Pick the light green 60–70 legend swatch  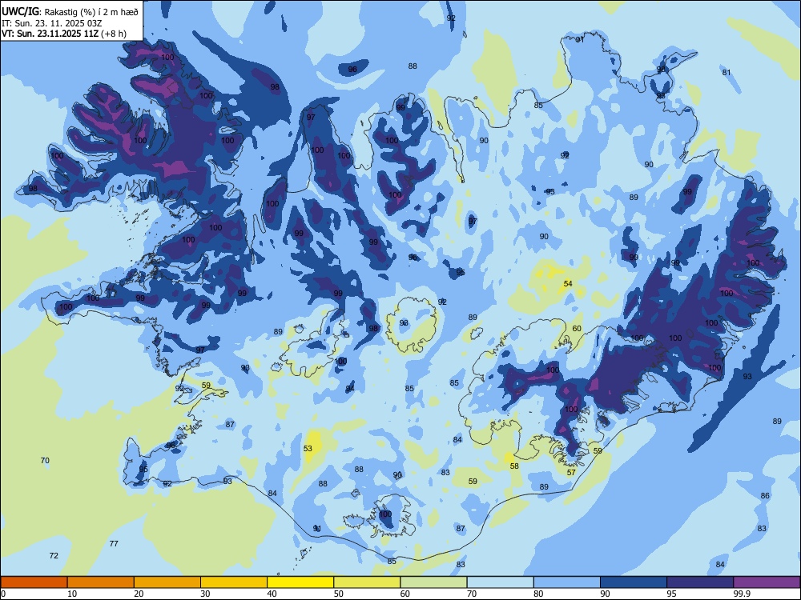(x=433, y=582)
